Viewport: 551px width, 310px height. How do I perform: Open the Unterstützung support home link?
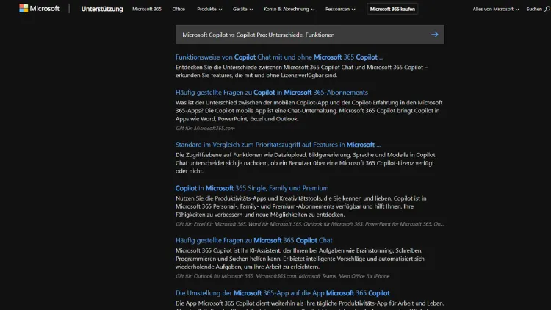pyautogui.click(x=102, y=9)
